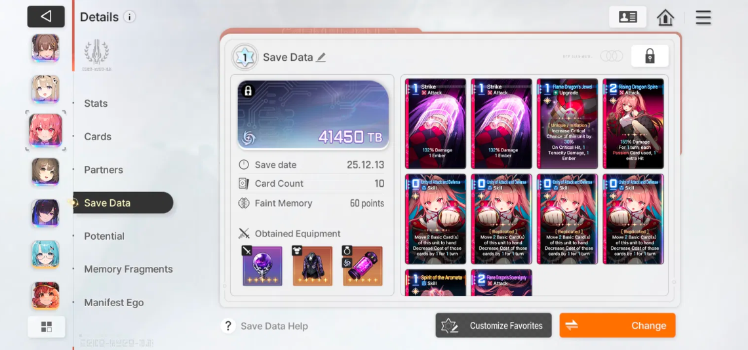748x350 pixels.
Task: Select the teal-haired glasses character portrait
Action: click(x=46, y=254)
